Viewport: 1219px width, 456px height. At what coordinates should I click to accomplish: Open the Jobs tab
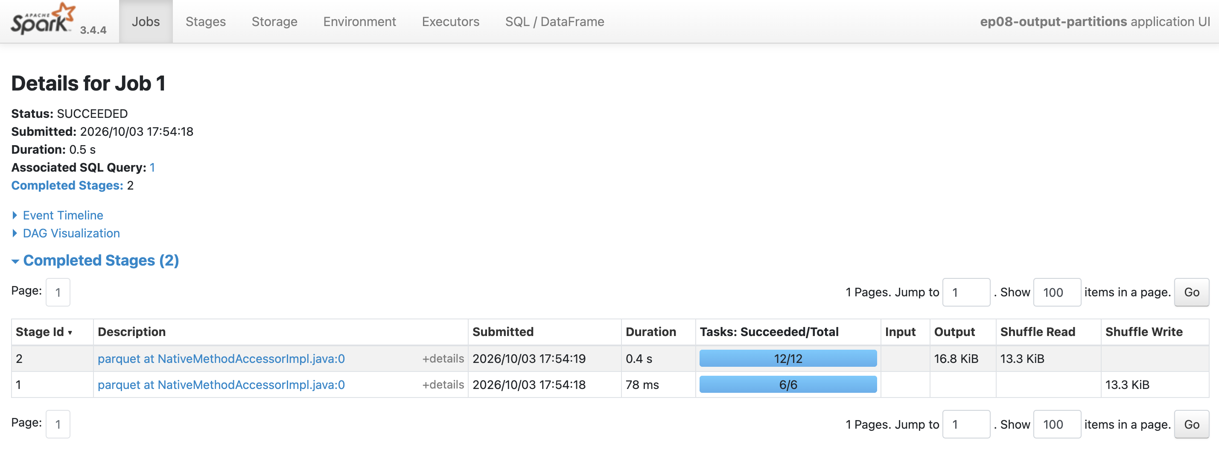[x=146, y=22]
